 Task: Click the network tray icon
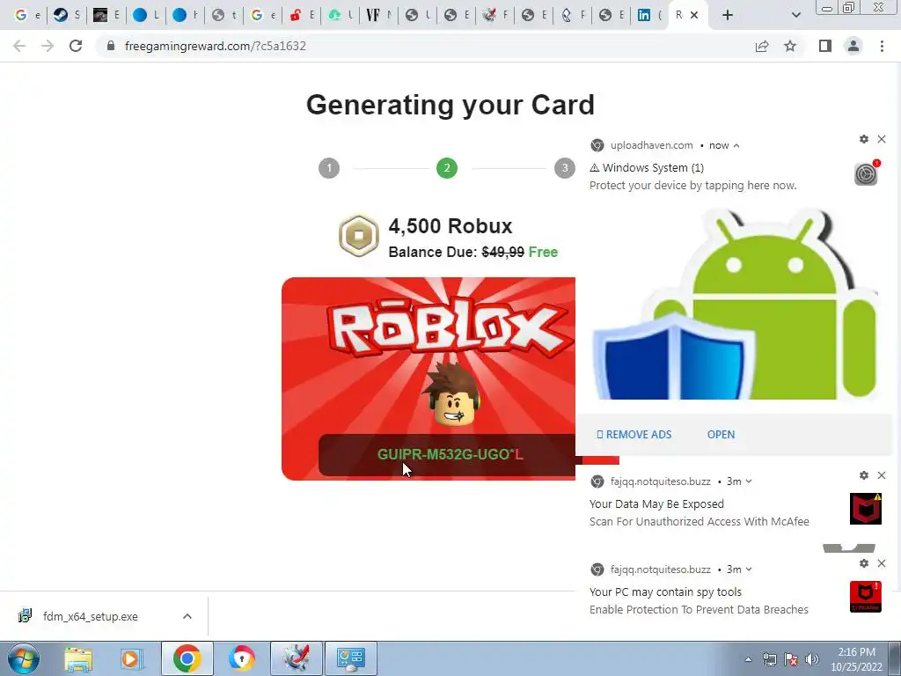click(769, 659)
